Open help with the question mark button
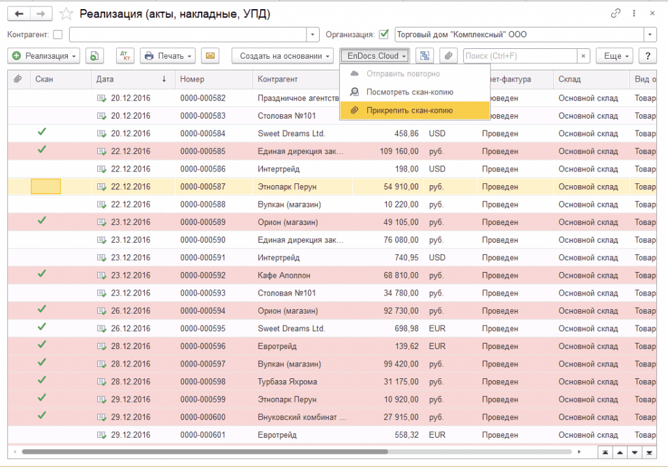This screenshot has height=467, width=668. click(x=648, y=56)
